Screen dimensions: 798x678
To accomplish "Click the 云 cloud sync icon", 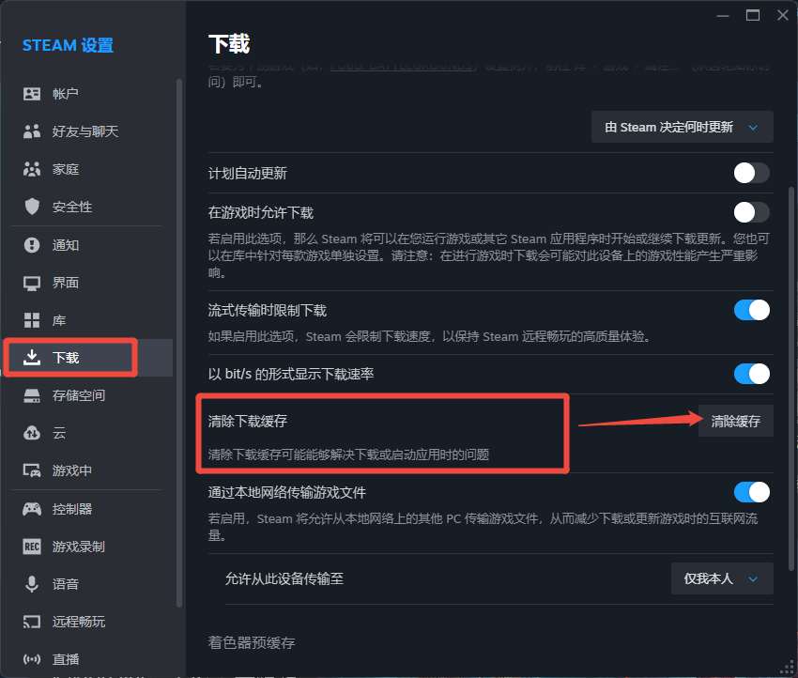I will [32, 433].
